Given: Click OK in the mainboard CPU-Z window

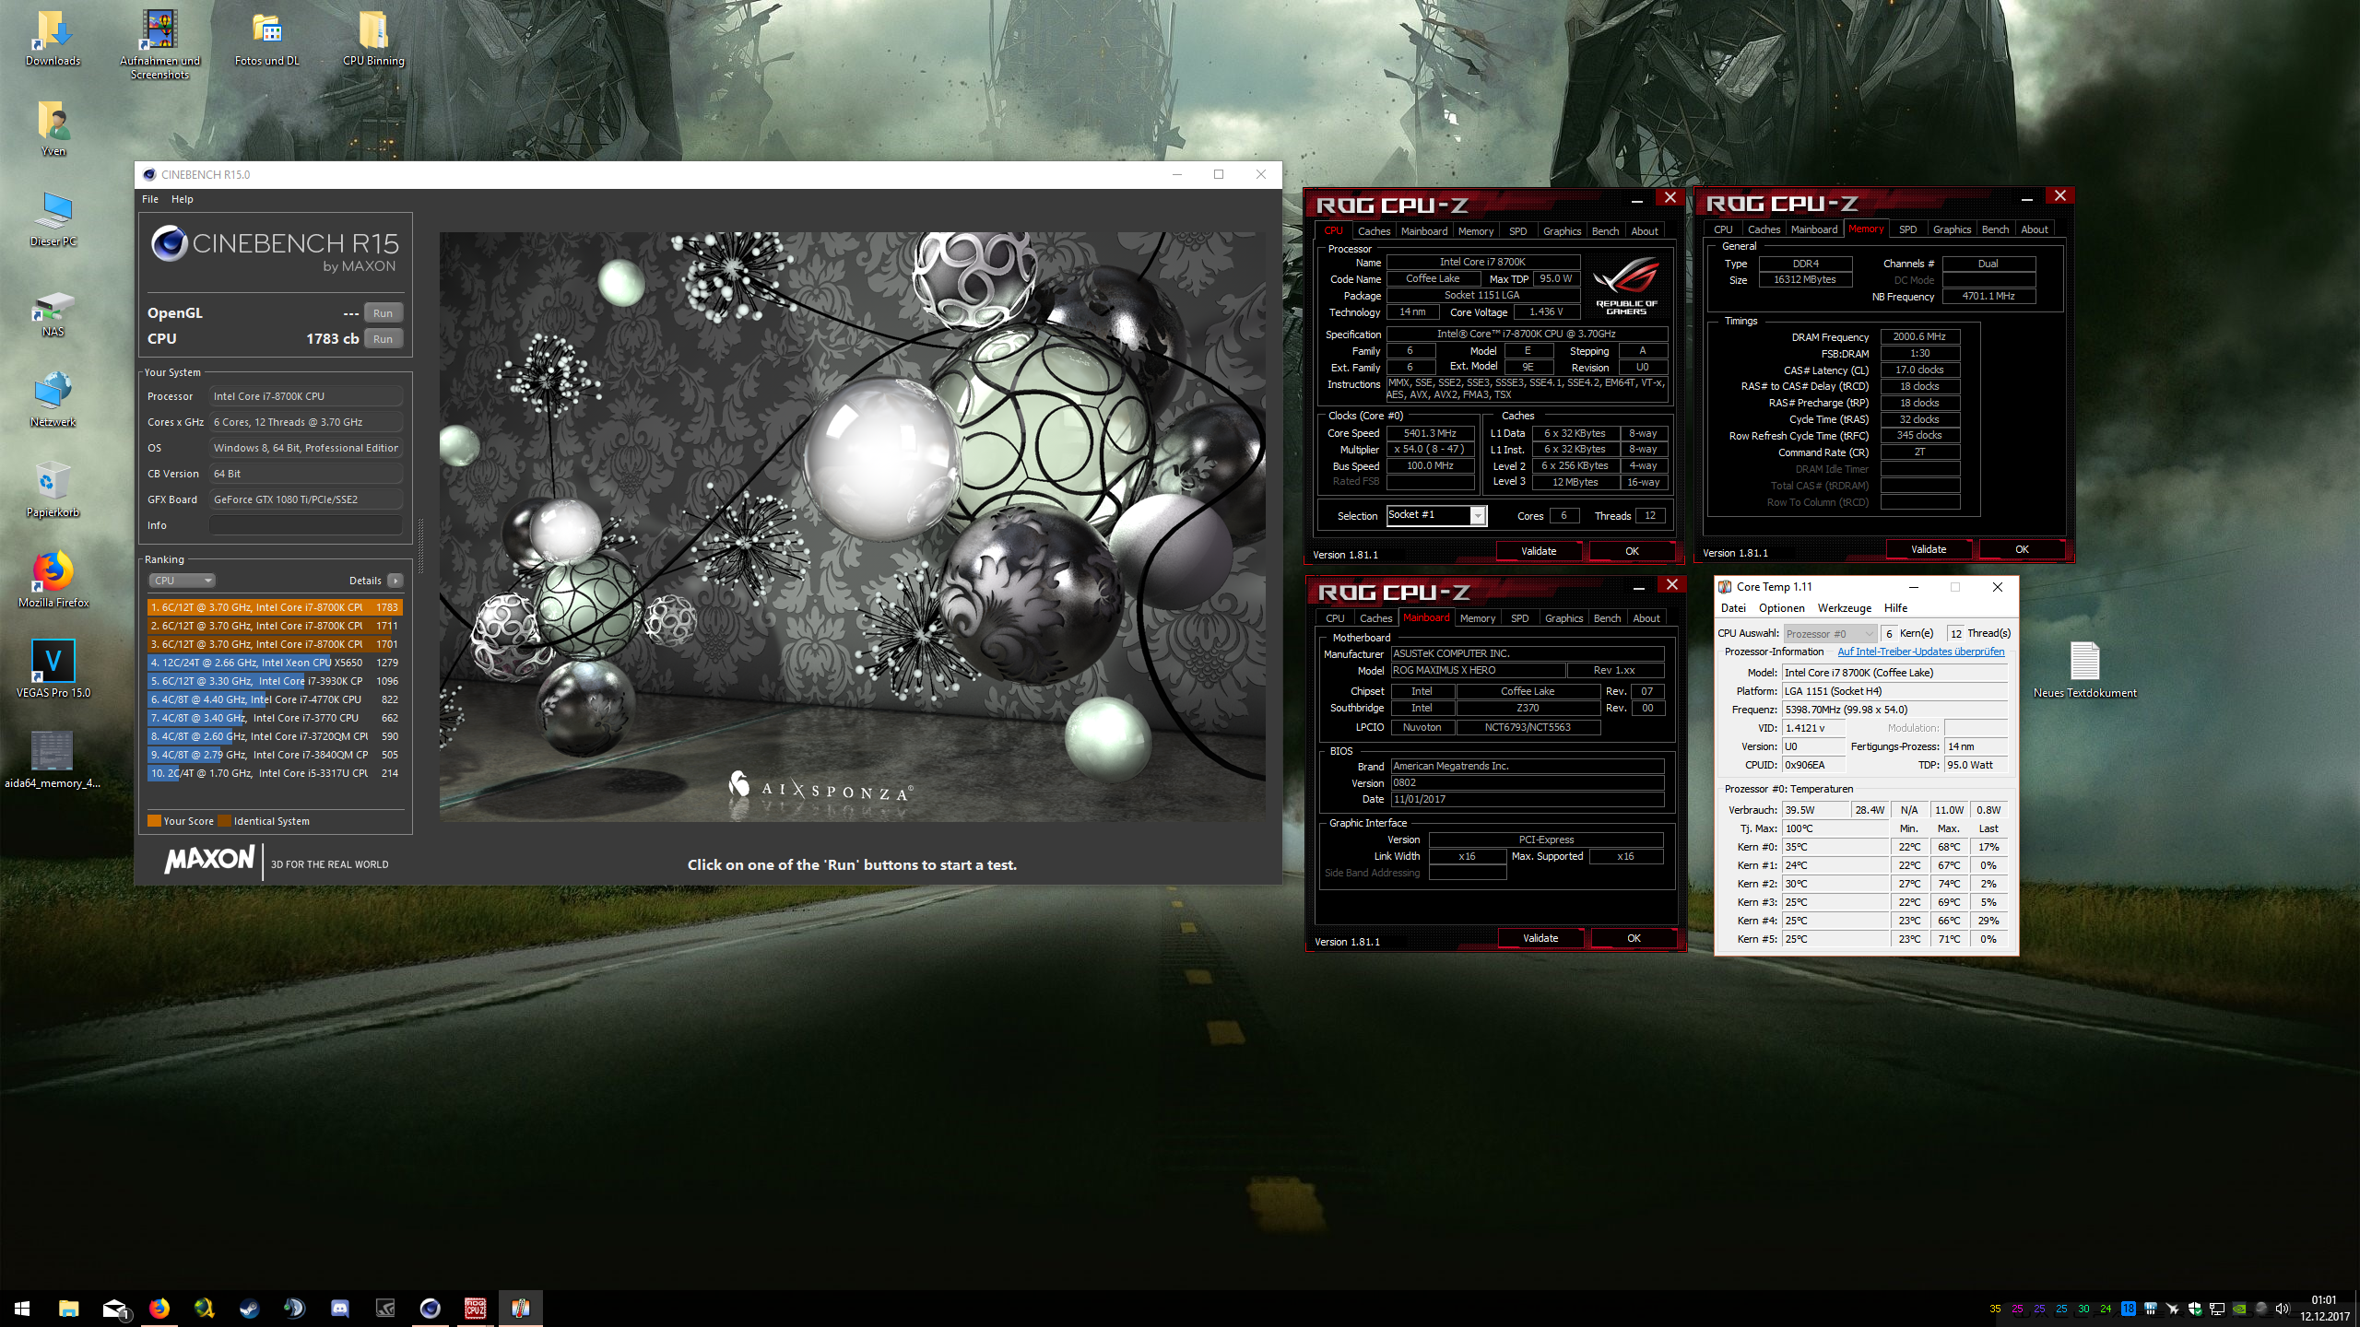Looking at the screenshot, I should (x=1634, y=938).
